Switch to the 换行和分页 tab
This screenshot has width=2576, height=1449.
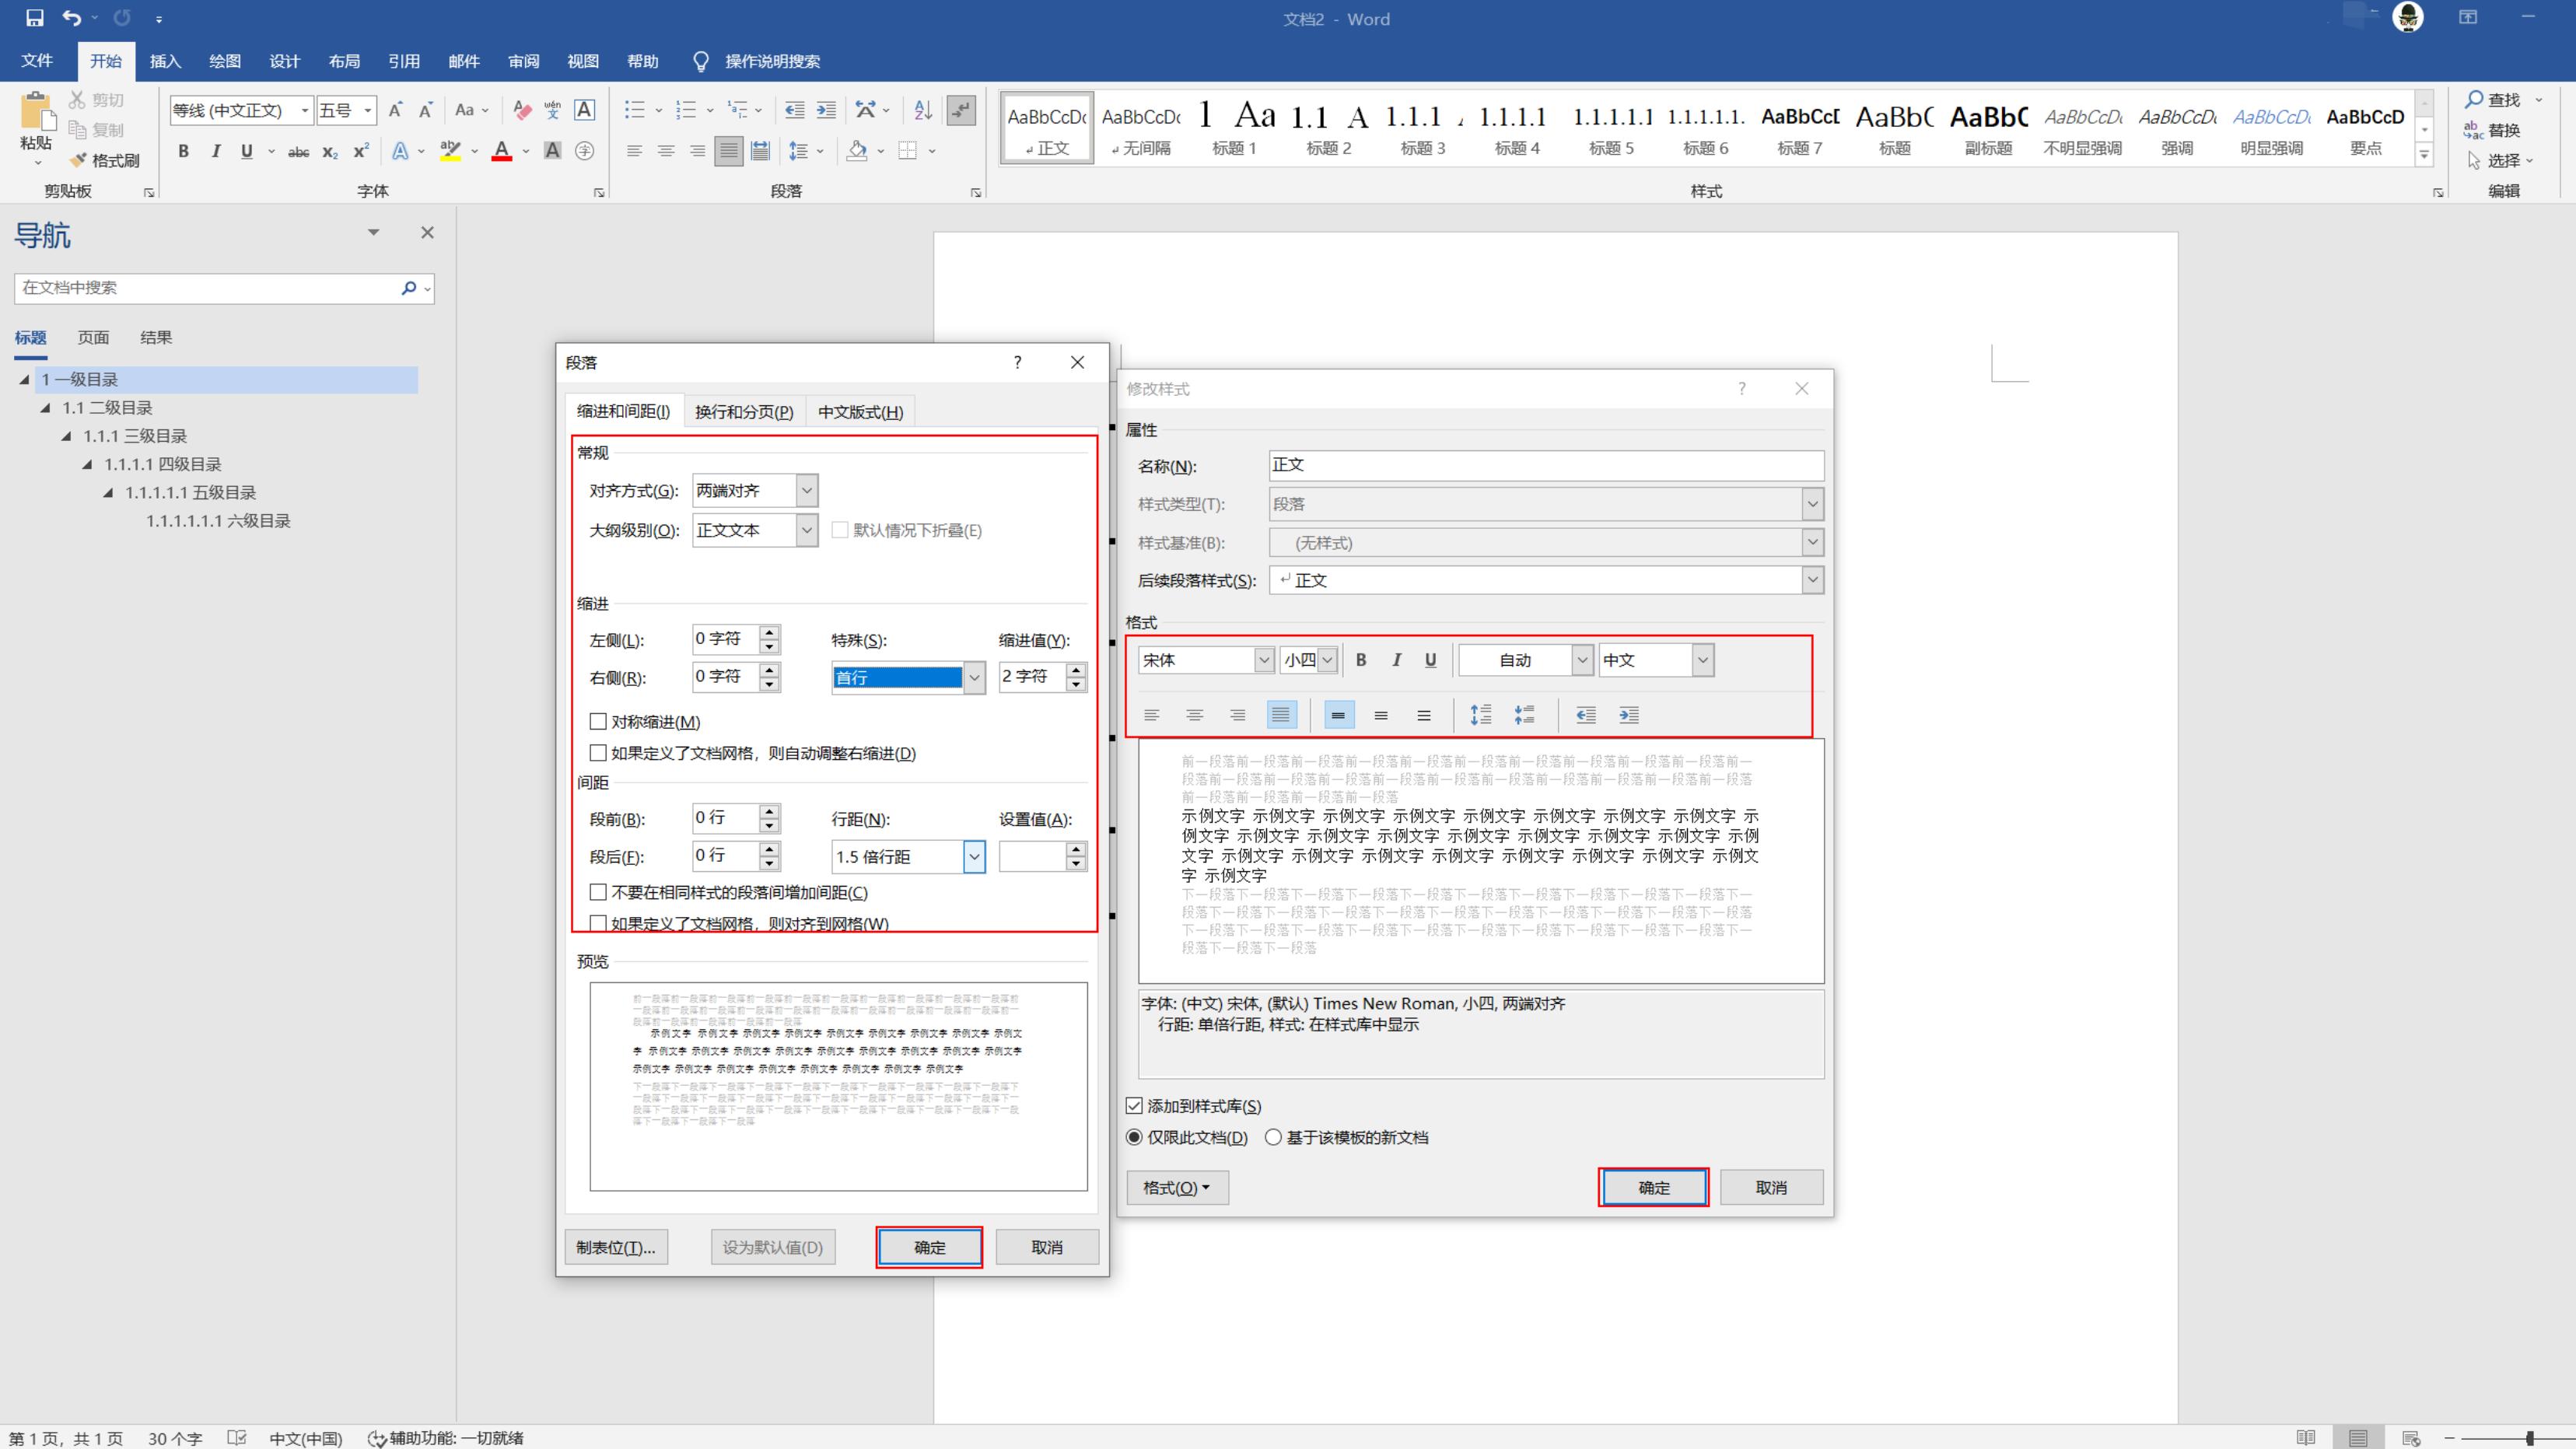(x=744, y=412)
